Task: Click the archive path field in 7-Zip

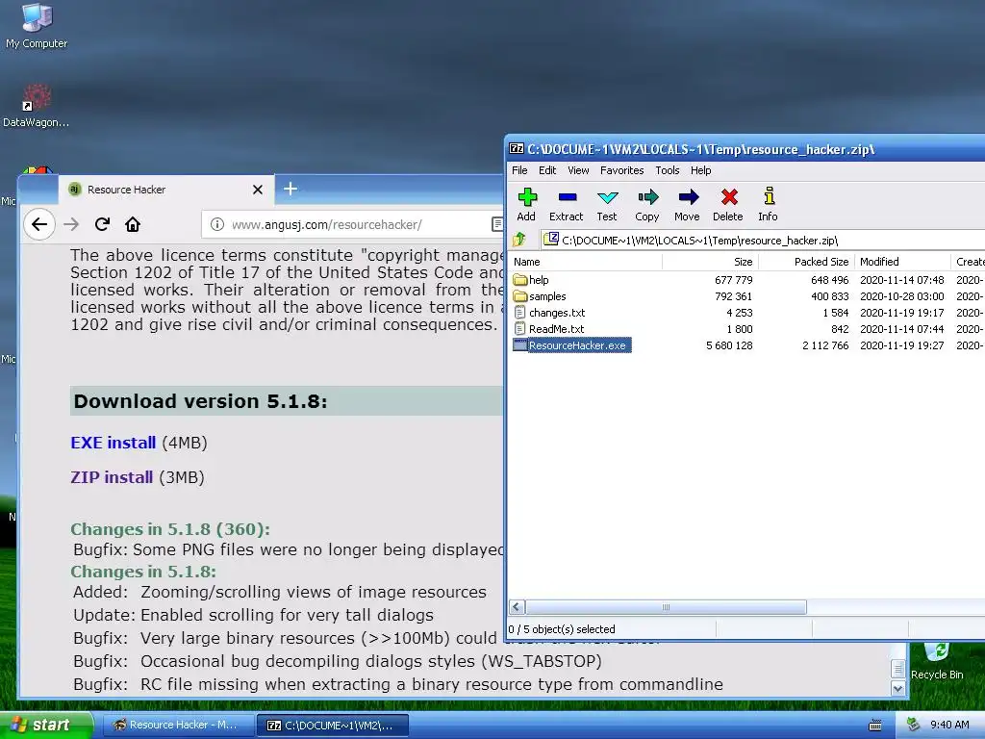Action: 762,240
